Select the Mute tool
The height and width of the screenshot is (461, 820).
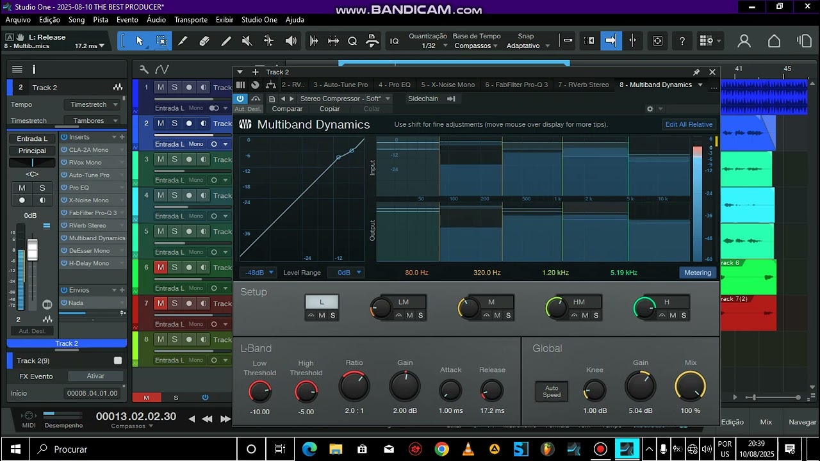tap(247, 41)
